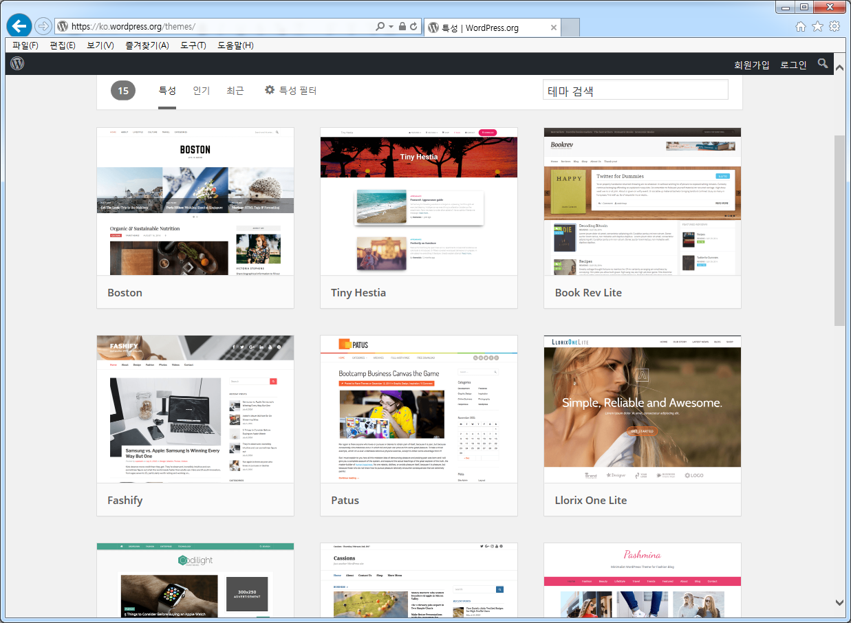Image resolution: width=851 pixels, height=623 pixels.
Task: Open the 편집(E) menu
Action: coord(63,45)
